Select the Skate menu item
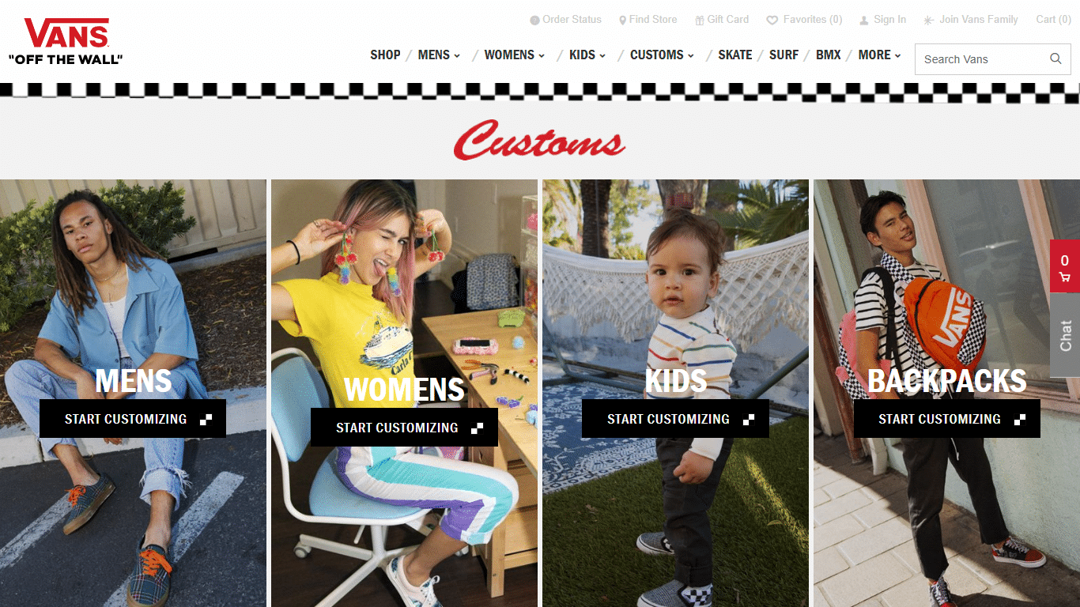Screen dimensions: 1080x607 (x=734, y=55)
